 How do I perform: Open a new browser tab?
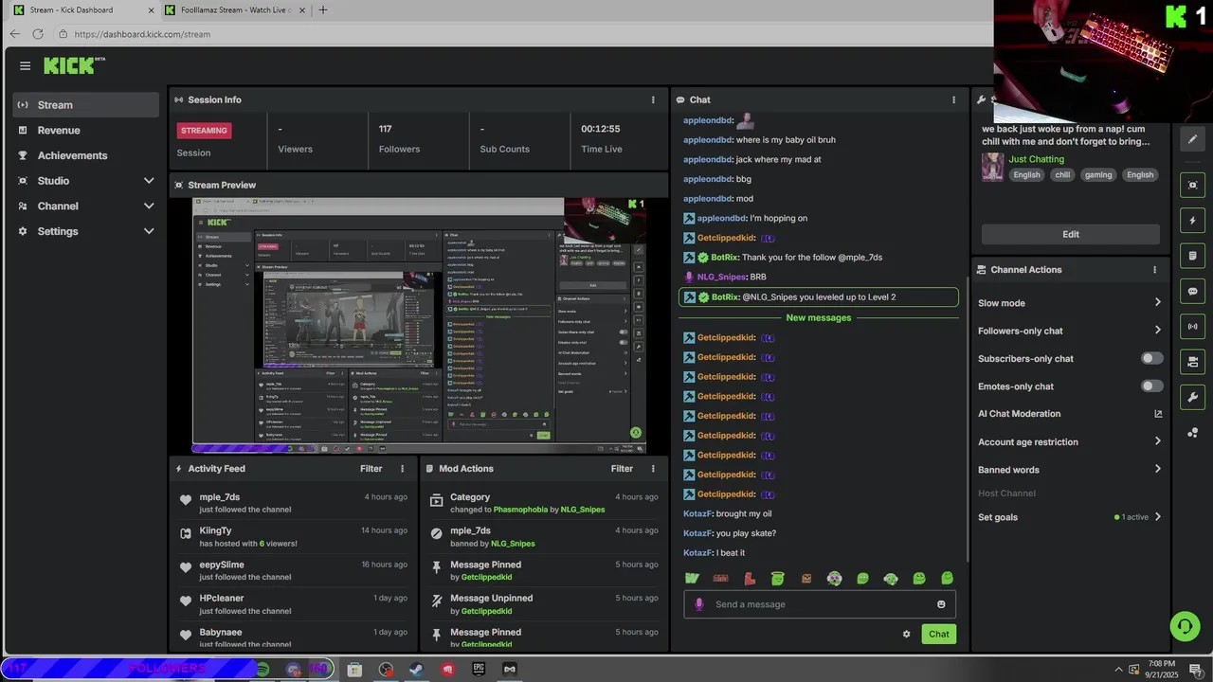(x=323, y=10)
